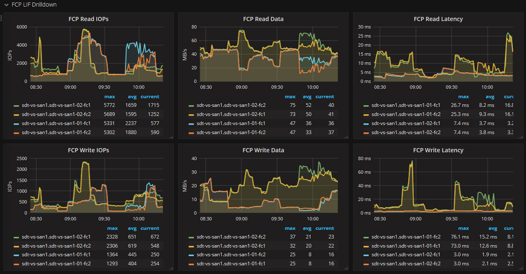
Task: Sort FCP Read Data legend by current
Action: (325, 97)
